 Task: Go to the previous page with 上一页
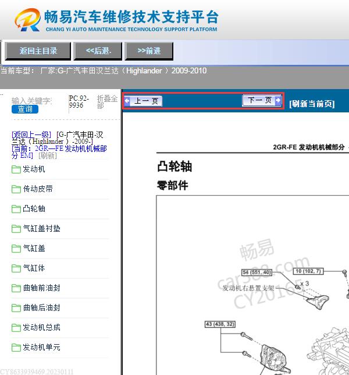pos(143,101)
